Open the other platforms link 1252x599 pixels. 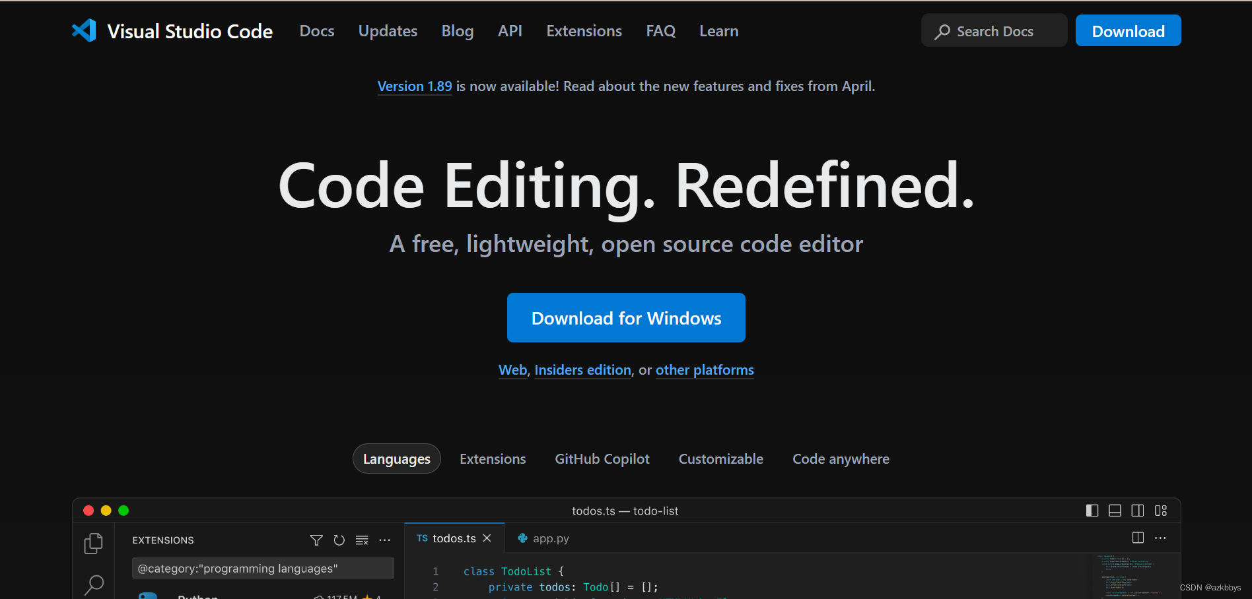(x=704, y=370)
